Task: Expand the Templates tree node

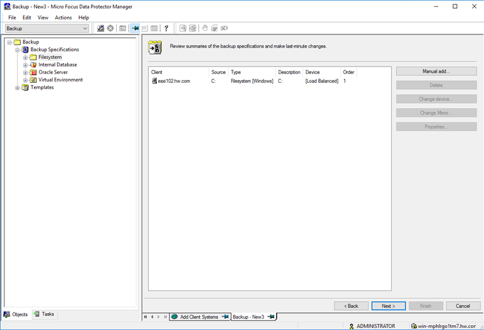Action: point(18,88)
